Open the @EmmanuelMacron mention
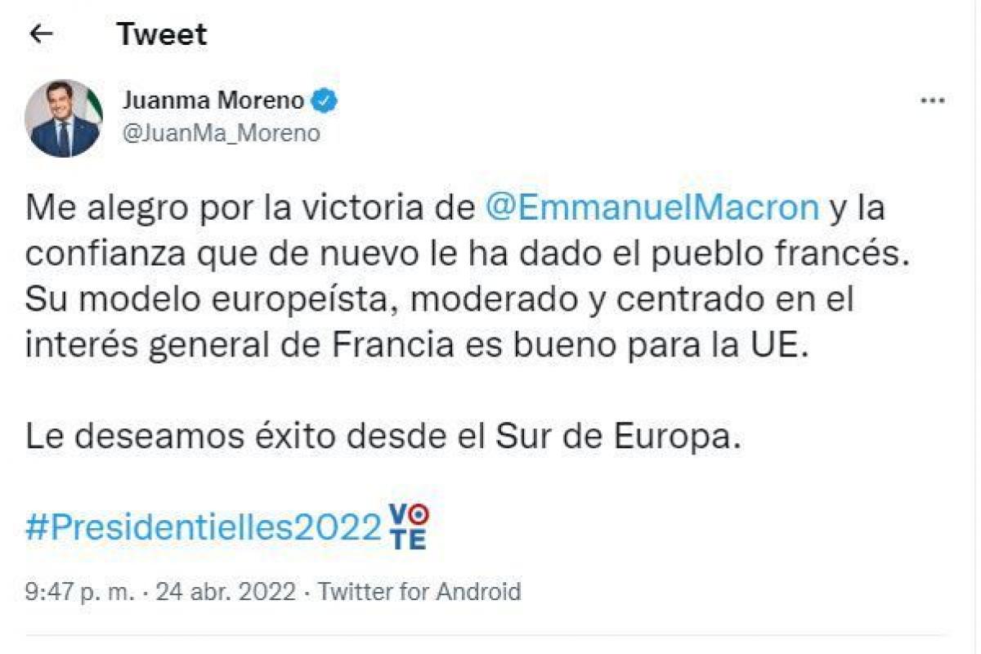The image size is (981, 654). click(652, 207)
